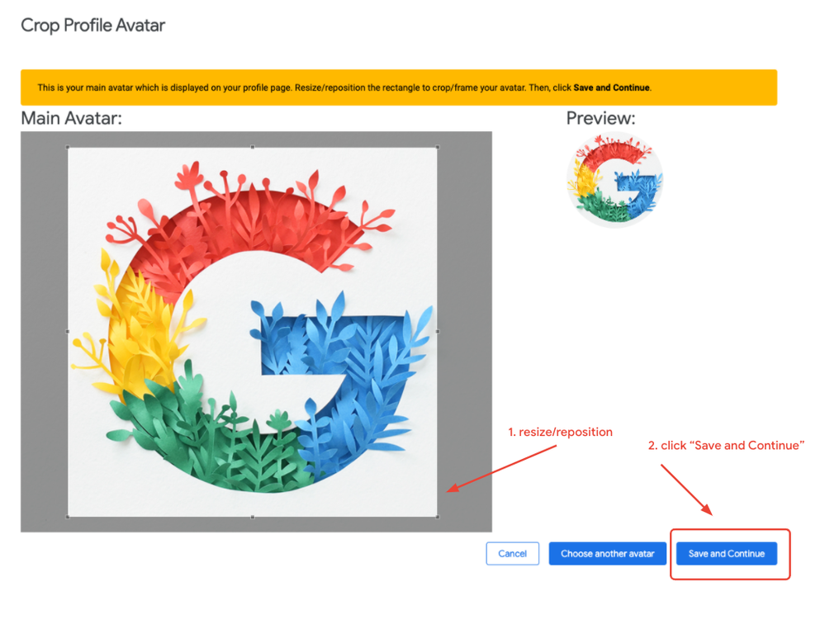Click the top-left corner crop handle

(x=68, y=147)
